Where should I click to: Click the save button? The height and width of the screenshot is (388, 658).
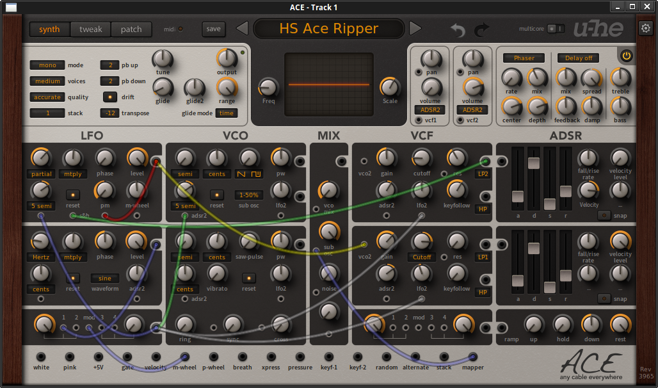pos(214,29)
